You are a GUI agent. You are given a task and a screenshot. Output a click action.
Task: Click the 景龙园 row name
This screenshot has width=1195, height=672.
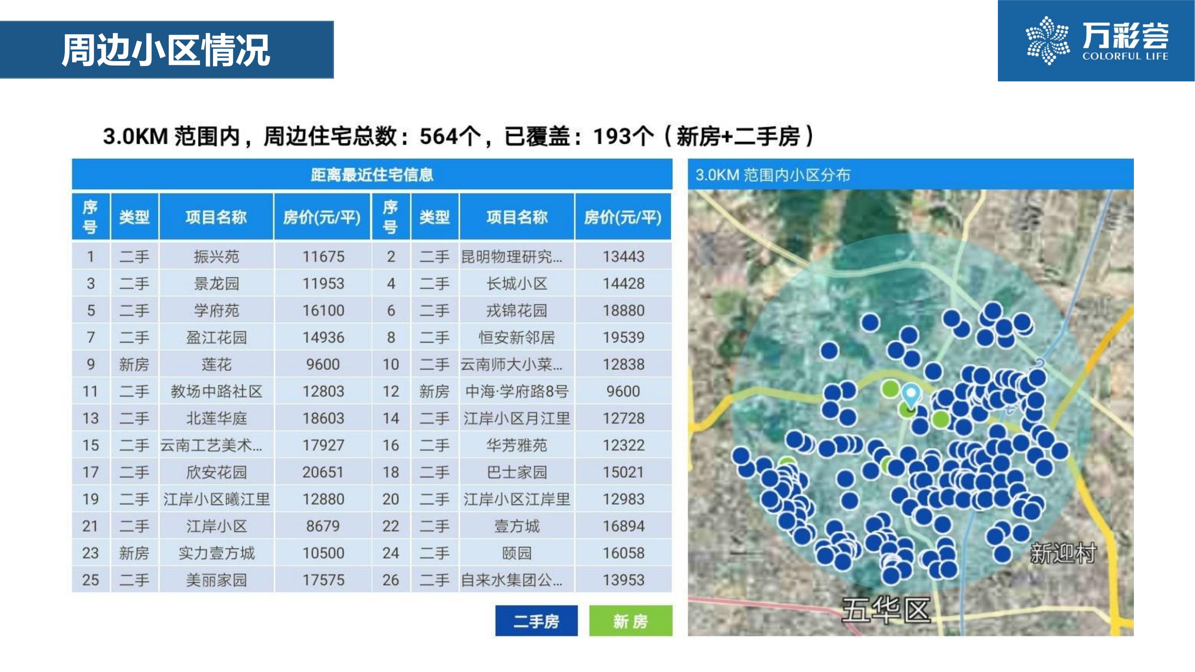pos(216,283)
